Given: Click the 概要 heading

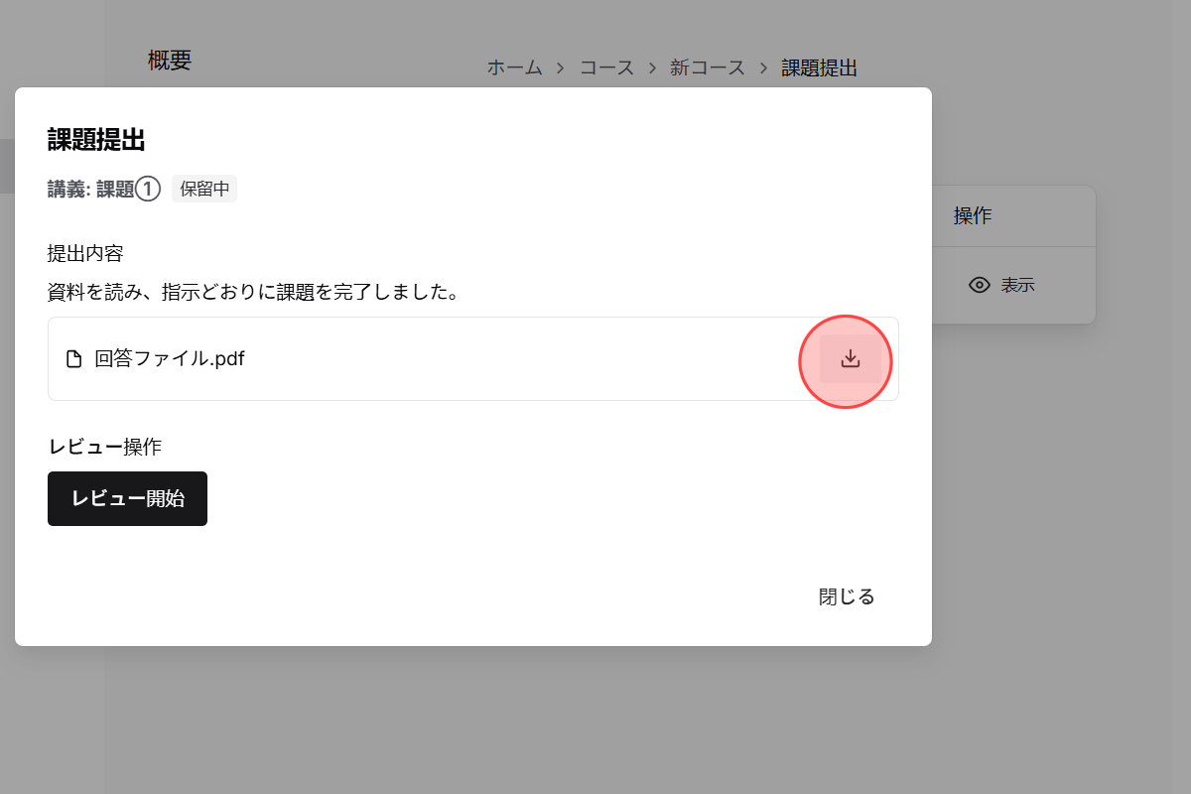Looking at the screenshot, I should point(169,60).
